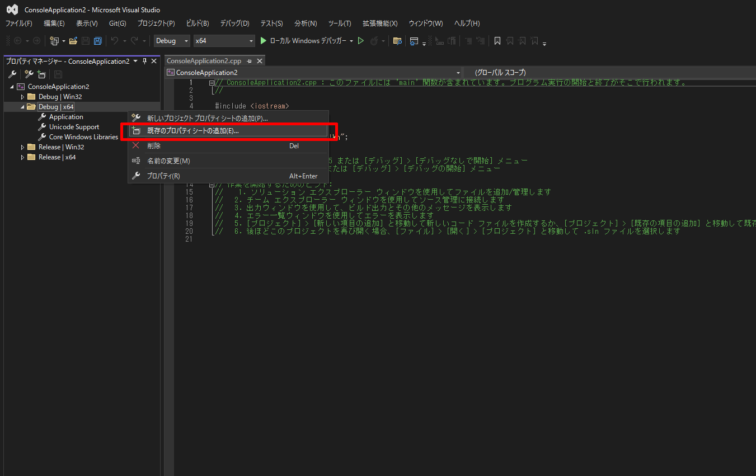Open the 表示(V) menu
Screen dimensions: 756x476
pyautogui.click(x=87, y=23)
